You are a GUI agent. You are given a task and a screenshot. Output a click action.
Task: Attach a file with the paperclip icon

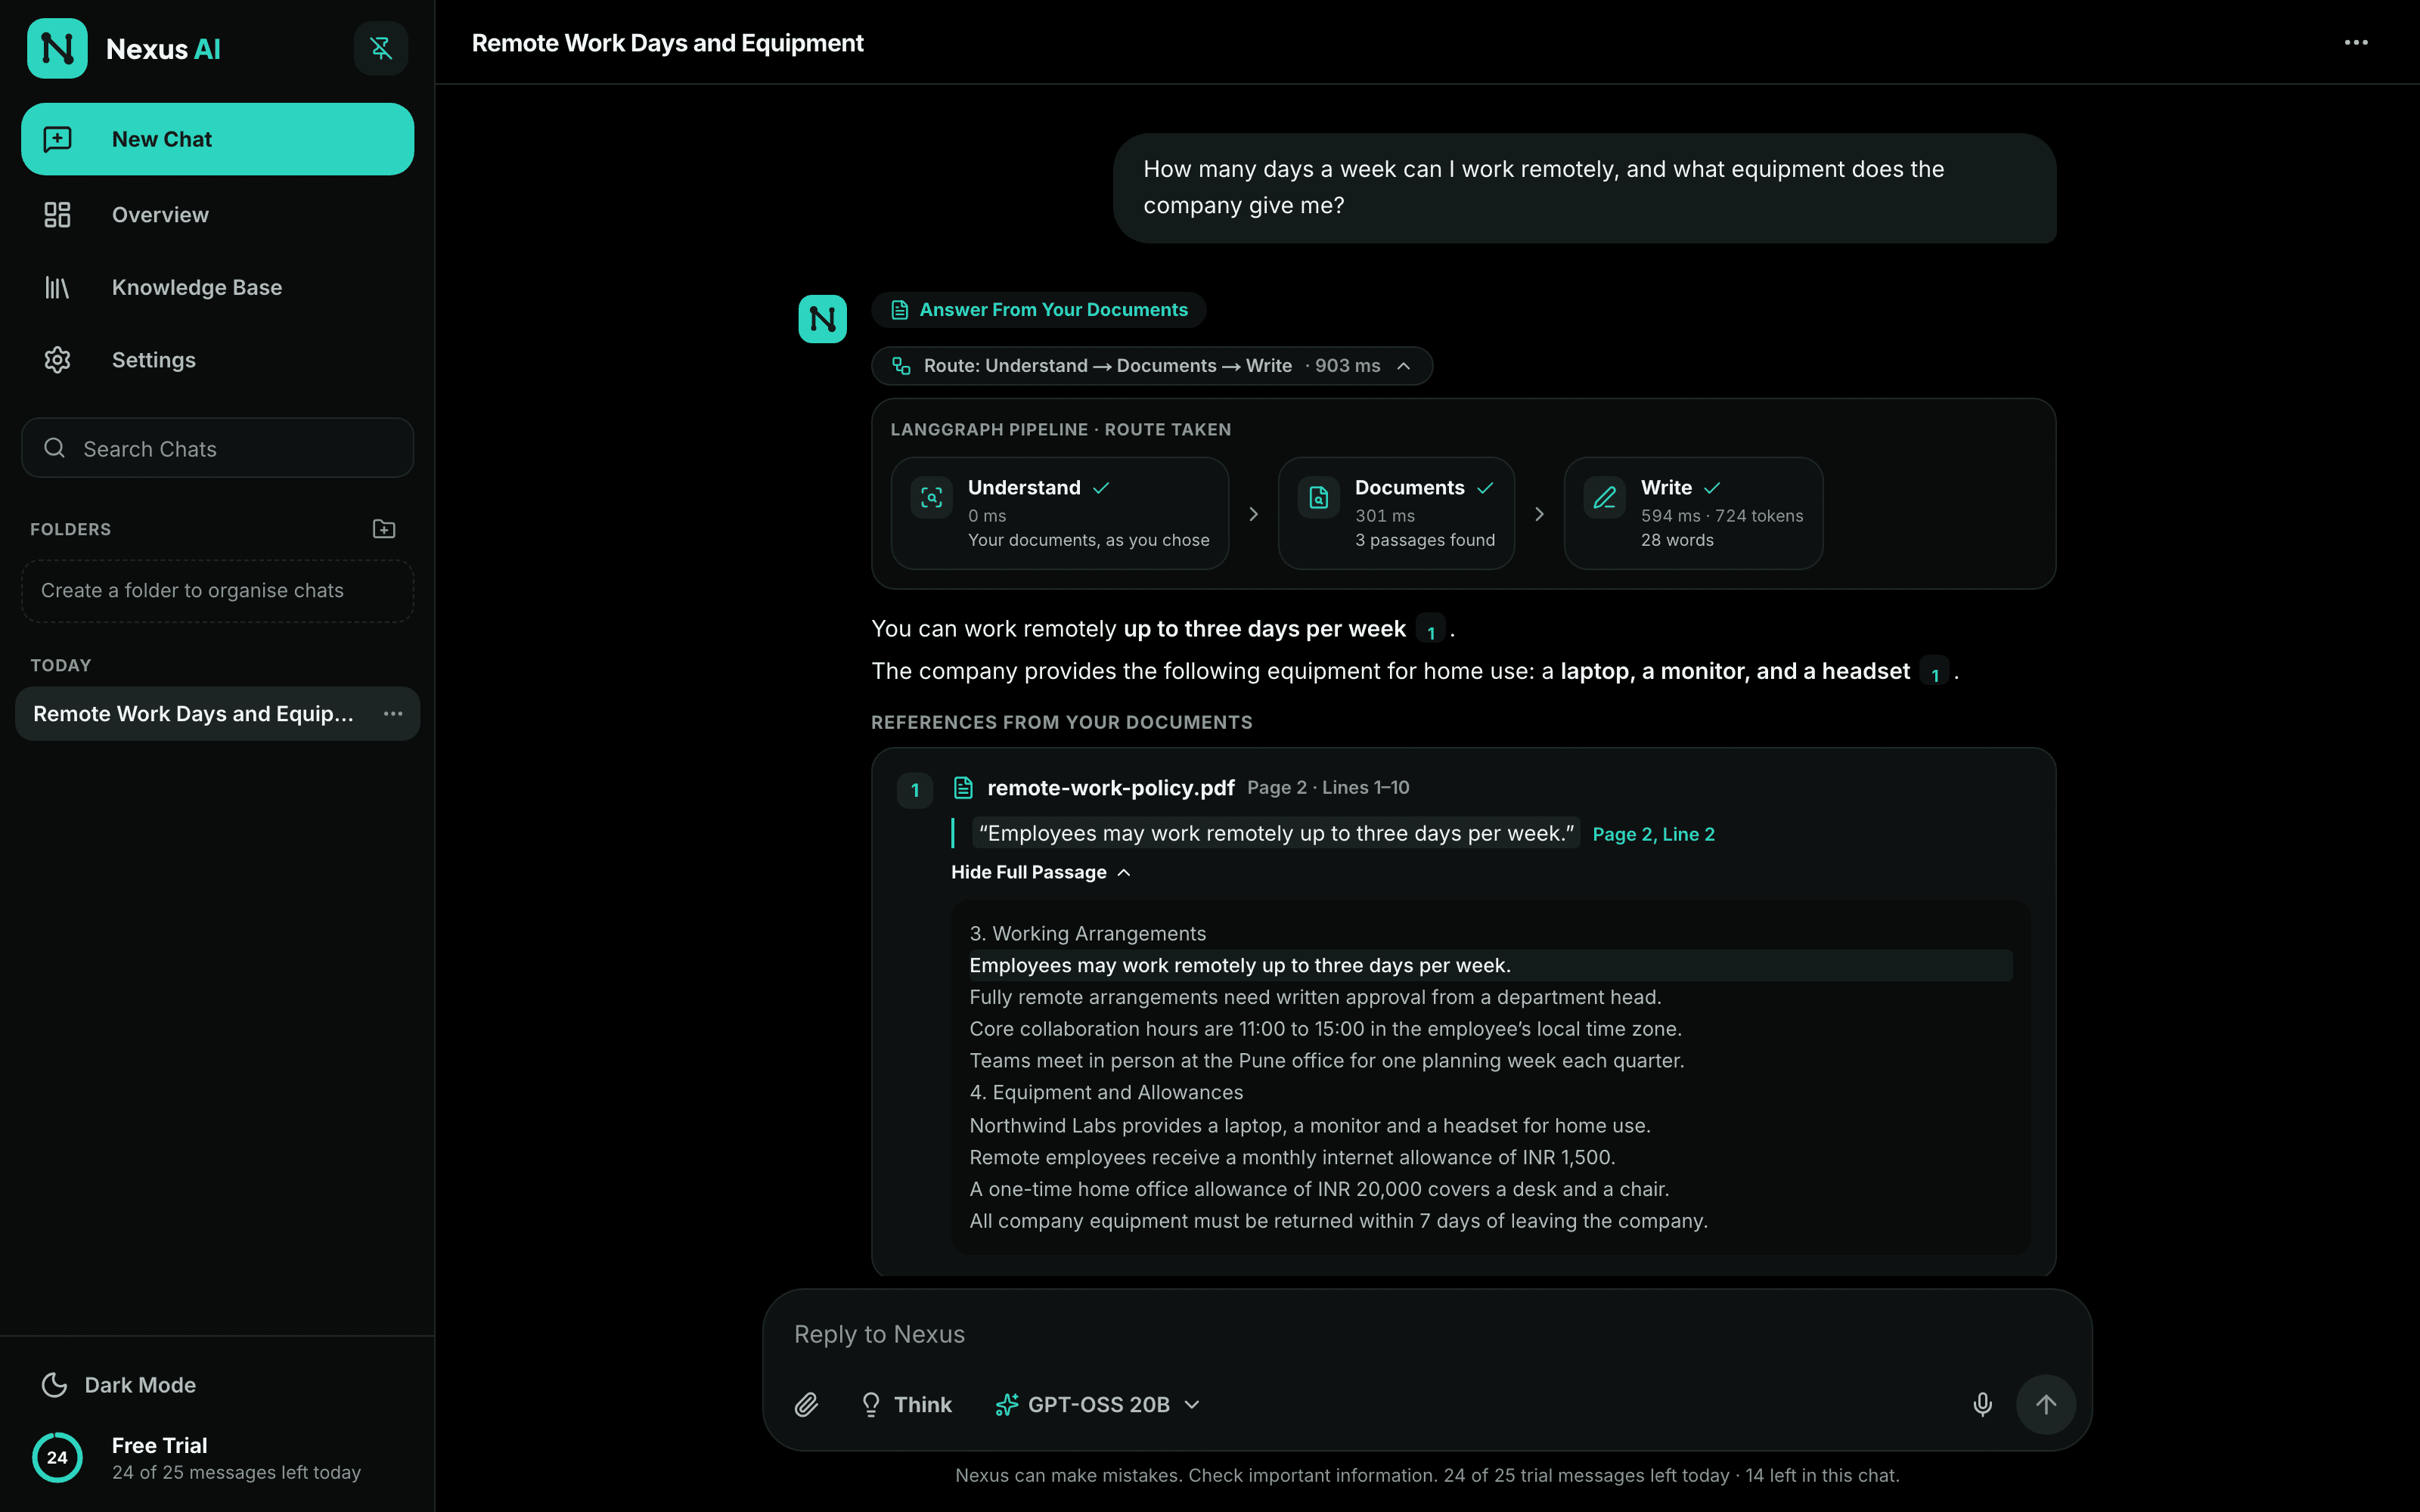pos(806,1405)
